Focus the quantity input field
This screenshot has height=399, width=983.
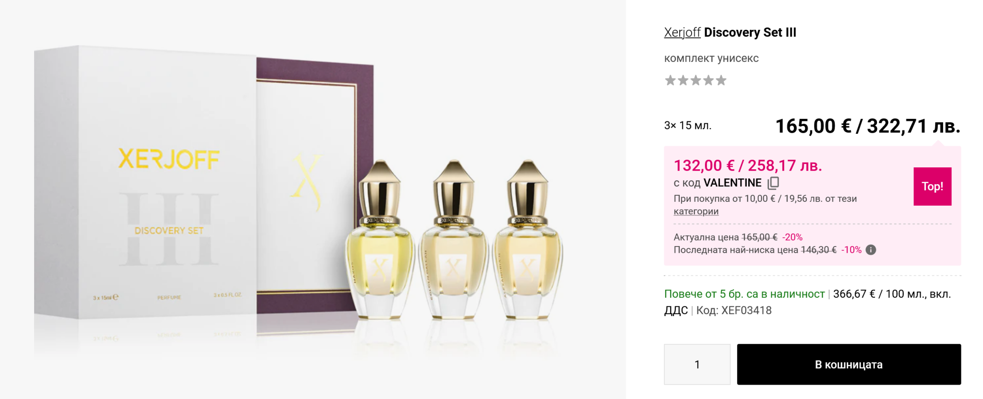point(697,364)
